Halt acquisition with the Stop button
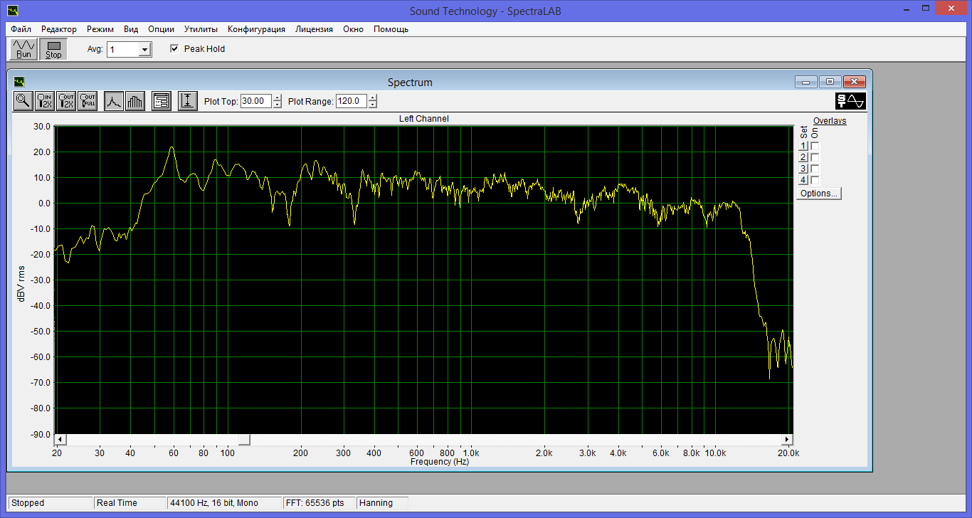 tap(53, 49)
